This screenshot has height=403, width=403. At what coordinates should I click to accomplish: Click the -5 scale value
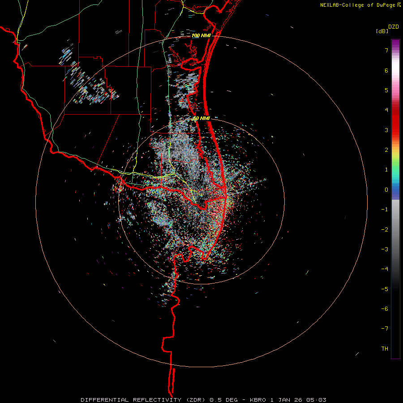click(385, 289)
